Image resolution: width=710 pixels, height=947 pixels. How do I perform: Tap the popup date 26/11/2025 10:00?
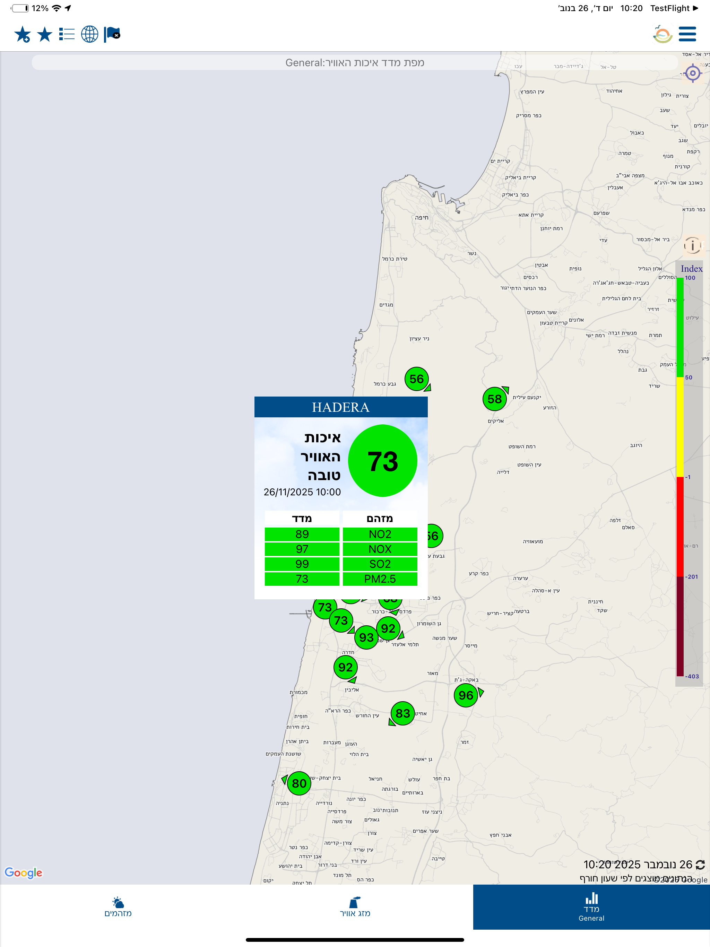(x=302, y=492)
